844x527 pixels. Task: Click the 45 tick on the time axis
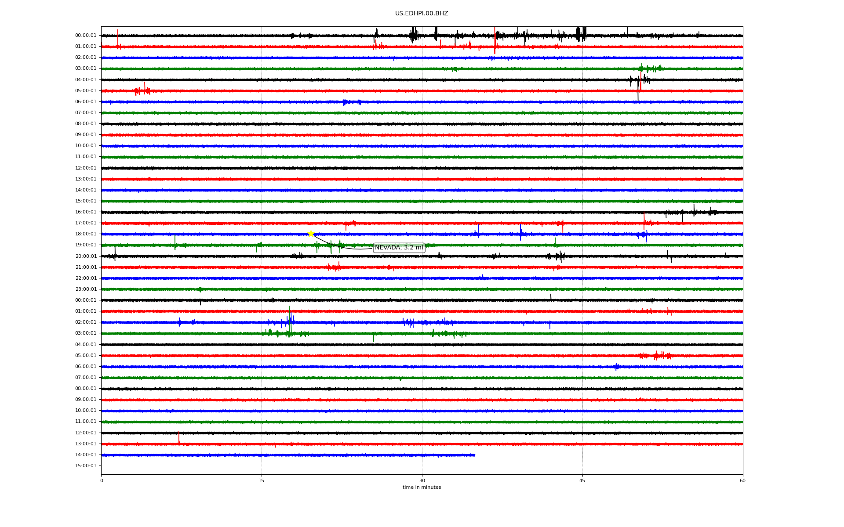[582, 480]
